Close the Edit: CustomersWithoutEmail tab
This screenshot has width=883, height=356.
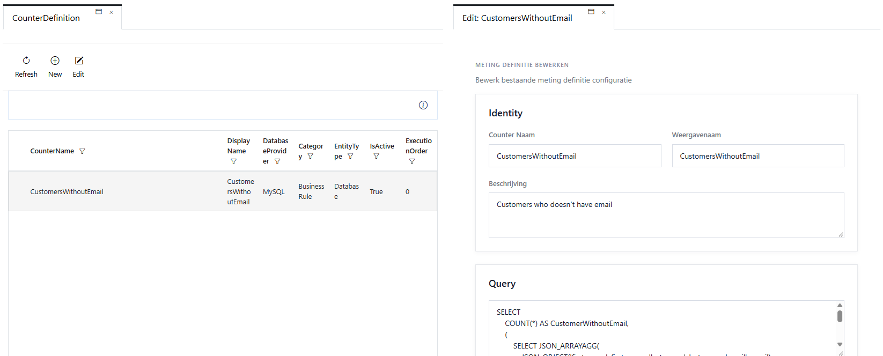click(604, 12)
